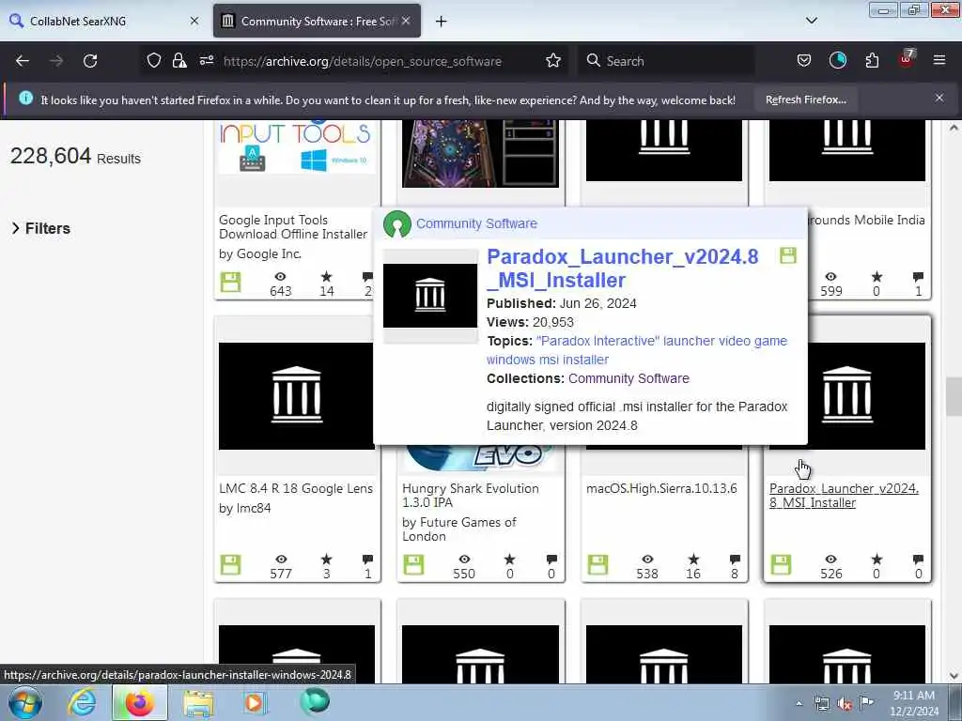Click the popup's black item thumbnail

(429, 296)
